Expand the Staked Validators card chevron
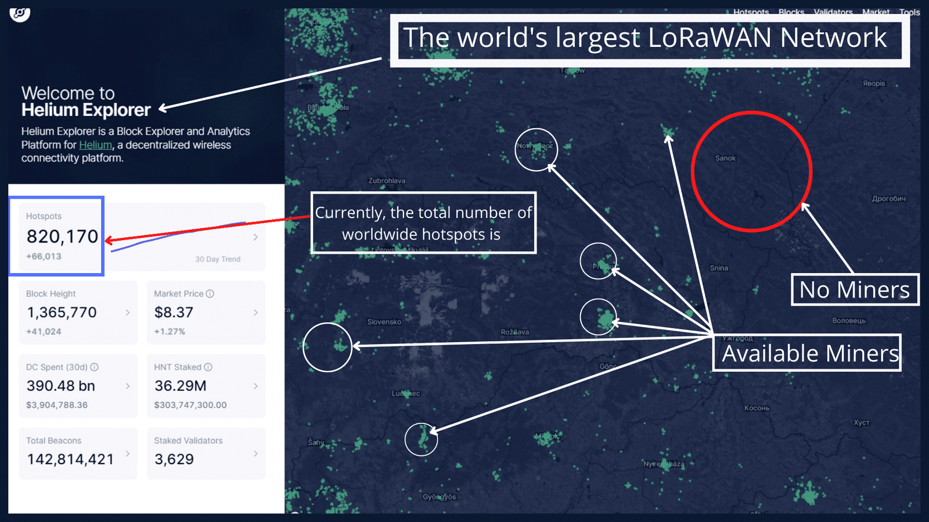The width and height of the screenshot is (929, 522). point(255,454)
